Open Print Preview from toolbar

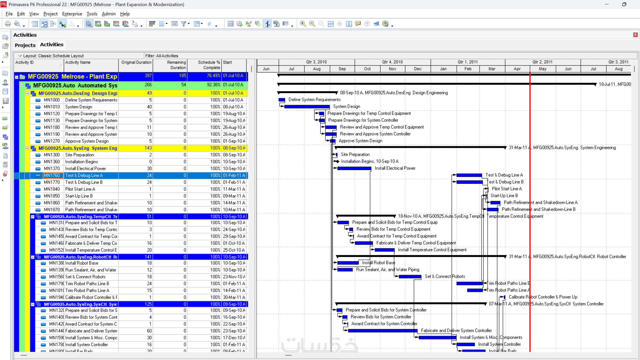point(17,24)
